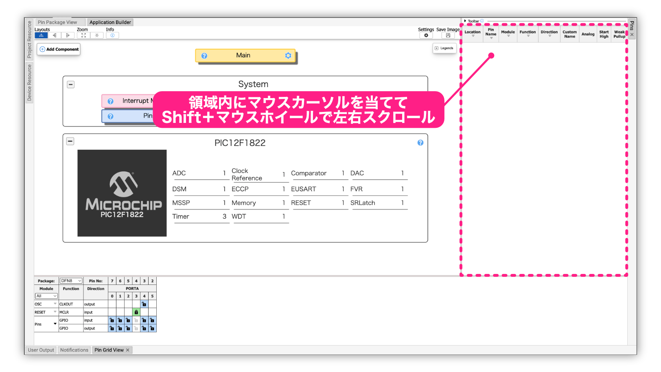Toggle the green MCLR pin lock
Image resolution: width=661 pixels, height=372 pixels.
coord(136,312)
